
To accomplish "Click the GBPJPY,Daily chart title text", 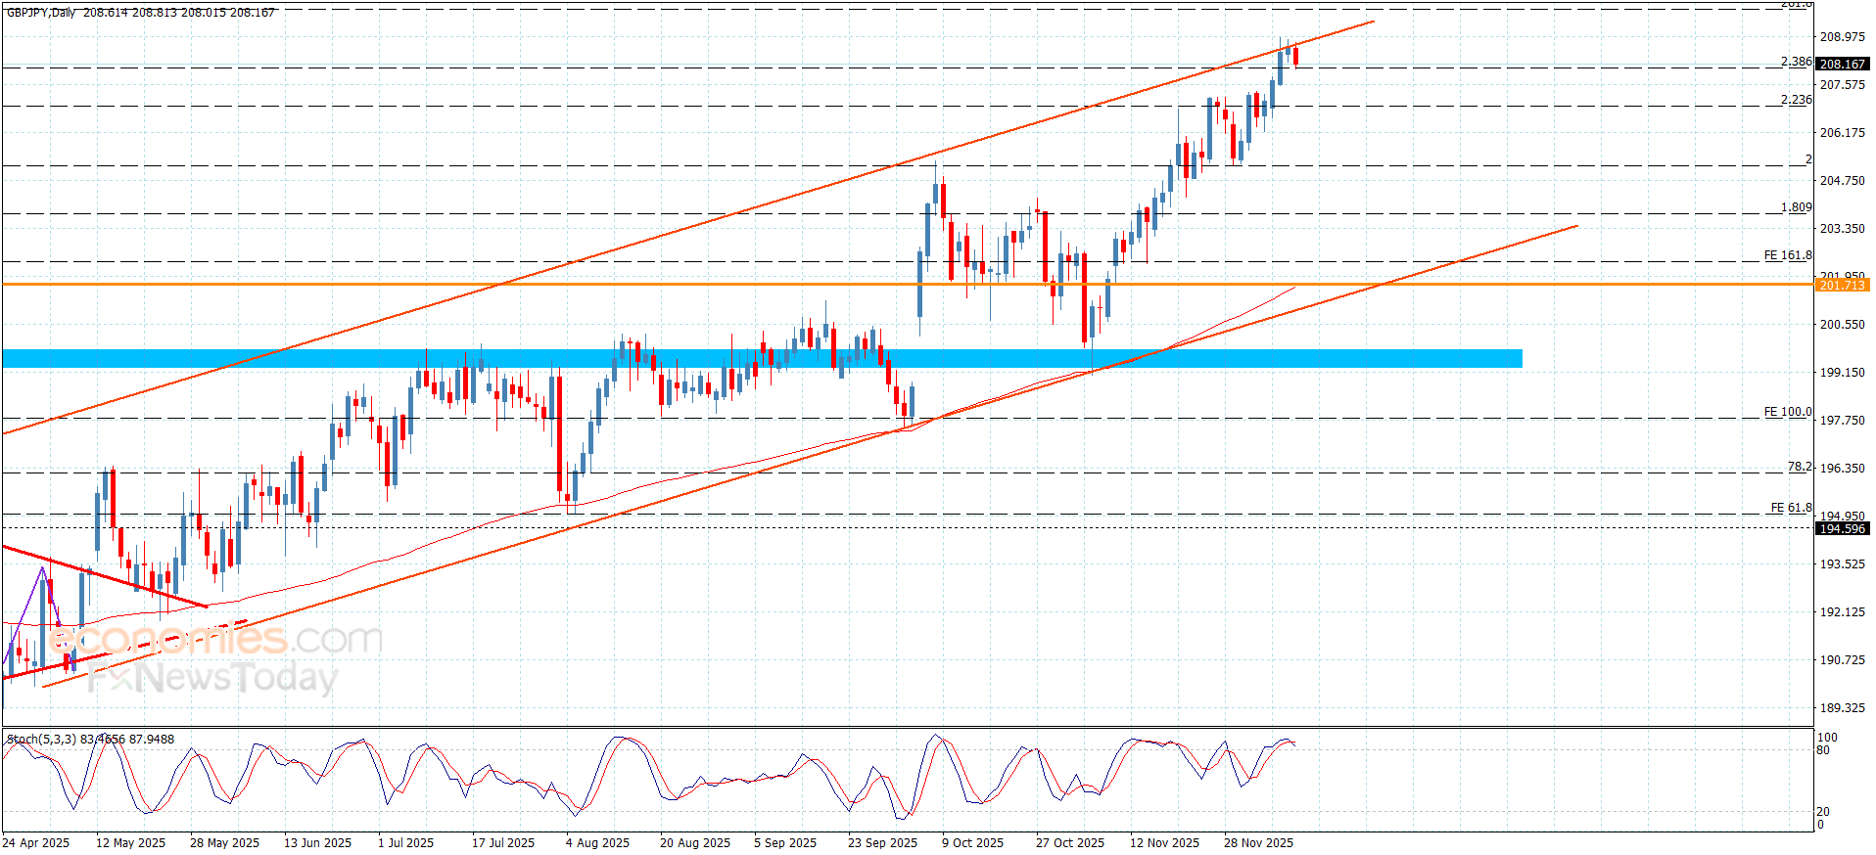I will point(40,13).
